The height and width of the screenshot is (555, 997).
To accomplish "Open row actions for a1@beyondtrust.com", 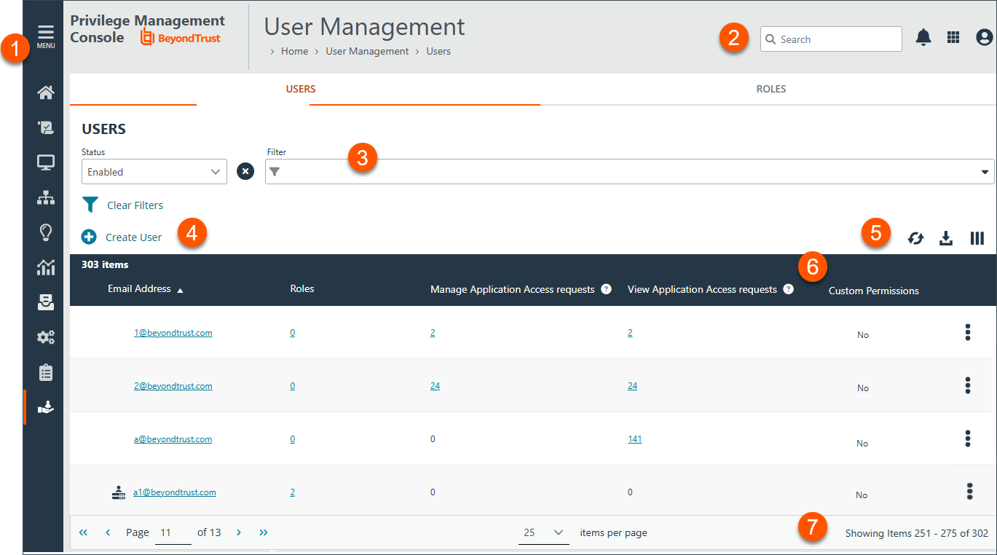I will coord(969,492).
